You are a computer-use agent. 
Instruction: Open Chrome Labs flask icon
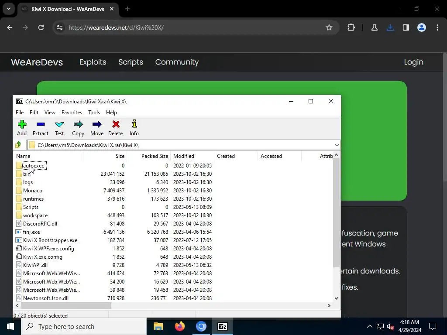tap(374, 27)
